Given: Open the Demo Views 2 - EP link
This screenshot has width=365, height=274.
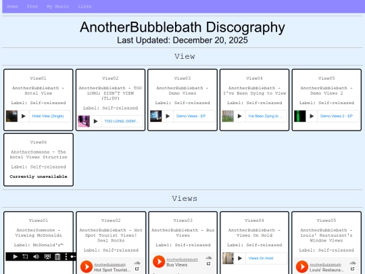Looking at the screenshot, I should 337,116.
